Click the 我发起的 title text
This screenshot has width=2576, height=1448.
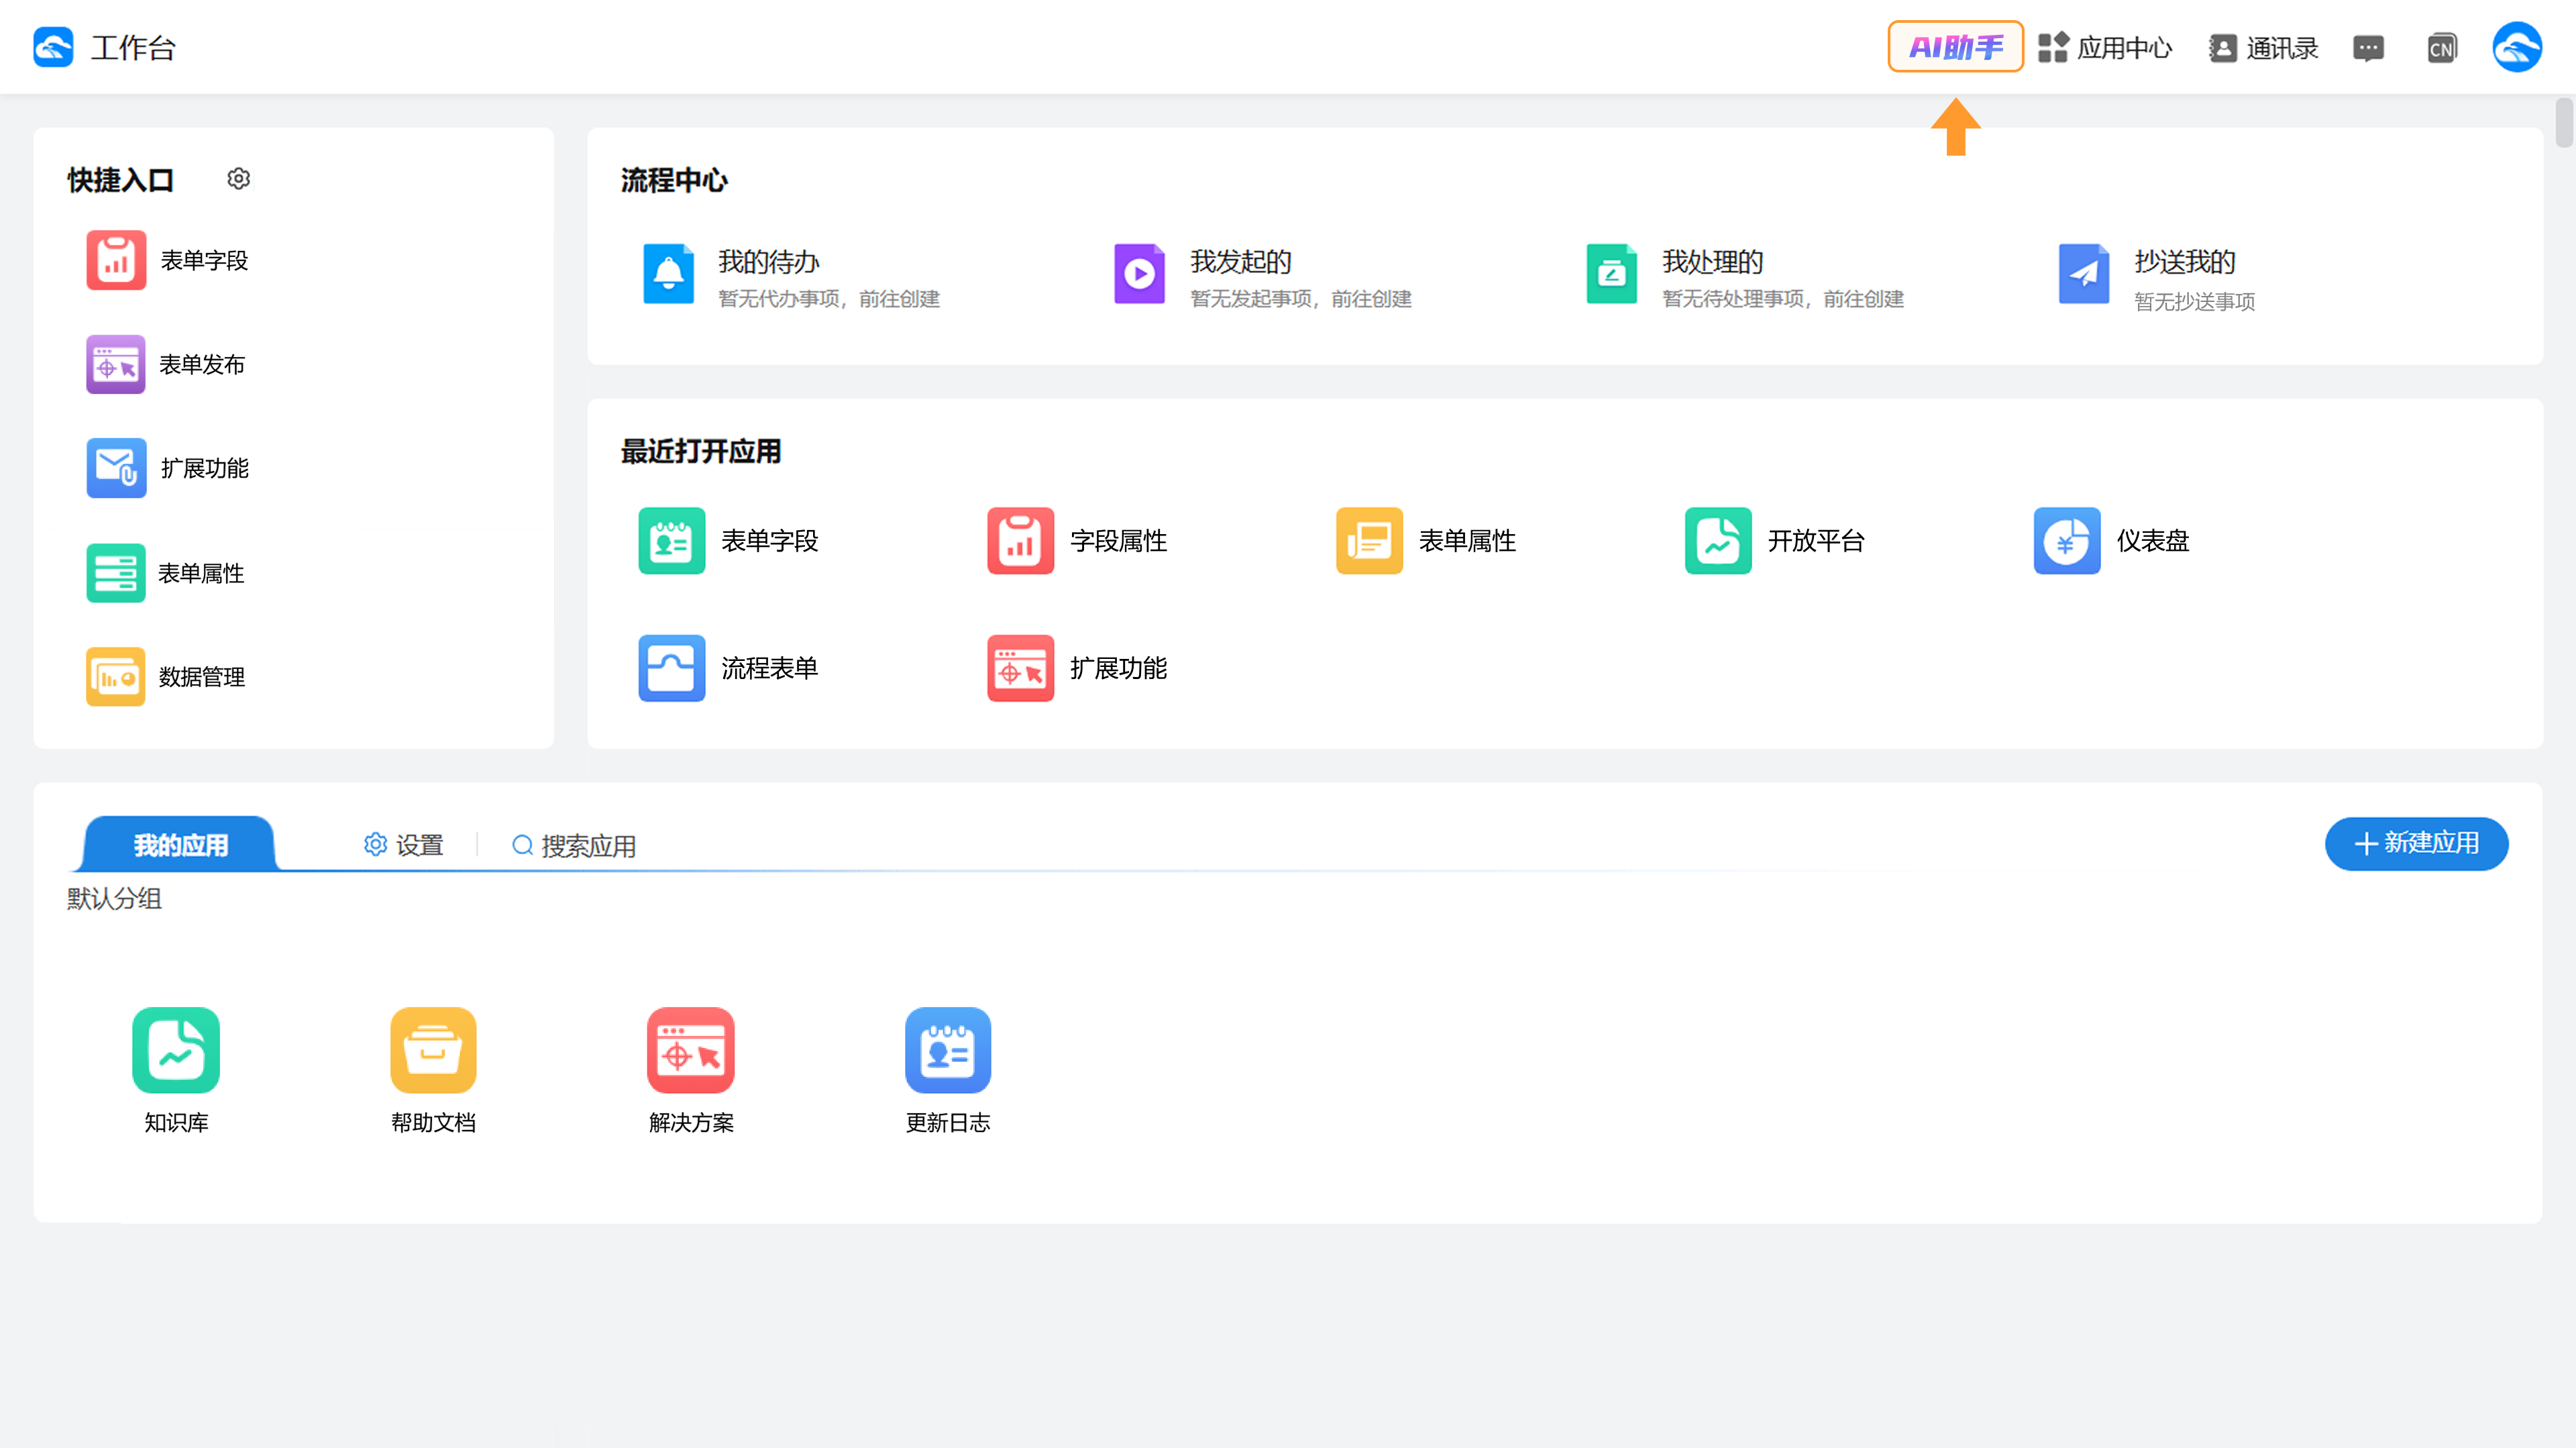click(1241, 261)
